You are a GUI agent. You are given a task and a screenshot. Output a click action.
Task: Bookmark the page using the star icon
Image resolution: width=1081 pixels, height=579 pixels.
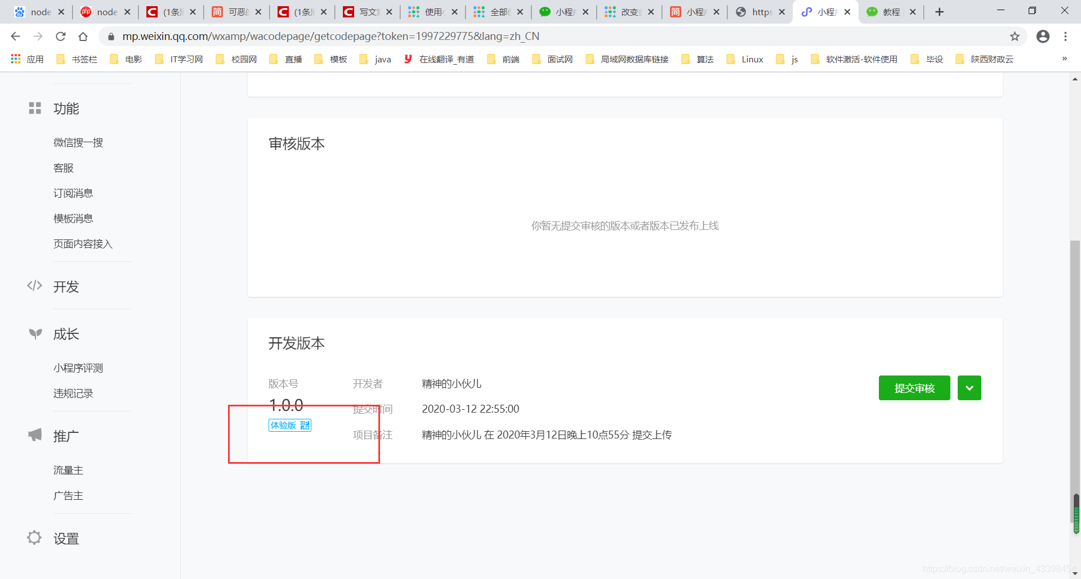coord(1015,36)
